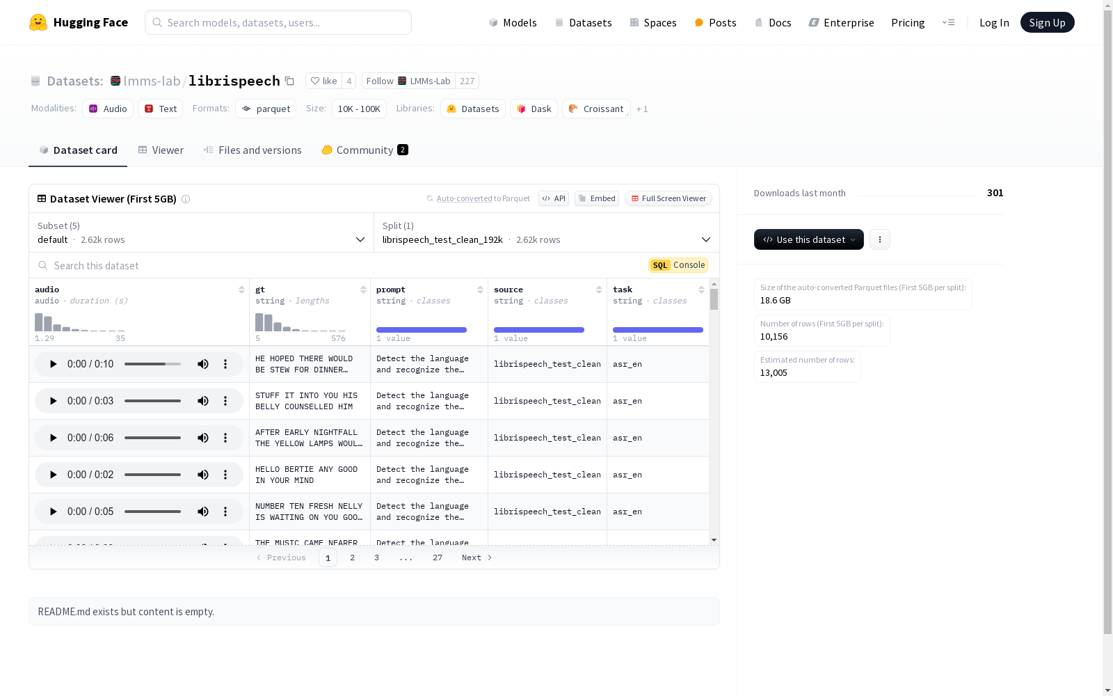Like the librispeech dataset

pyautogui.click(x=323, y=81)
